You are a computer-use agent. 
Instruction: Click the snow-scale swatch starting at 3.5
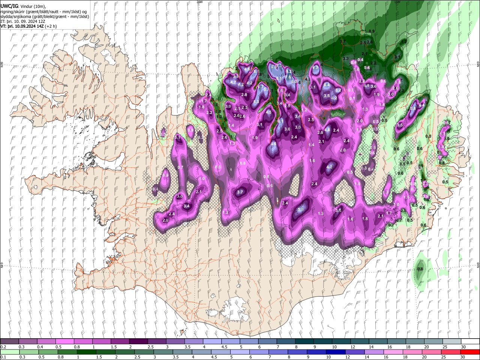[193, 342]
